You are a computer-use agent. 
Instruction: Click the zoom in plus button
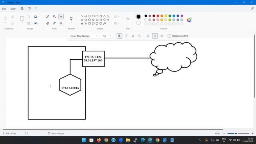[252, 134]
